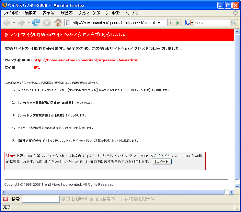Click the Stop loading button
The image size is (241, 212).
pyautogui.click(x=47, y=23)
